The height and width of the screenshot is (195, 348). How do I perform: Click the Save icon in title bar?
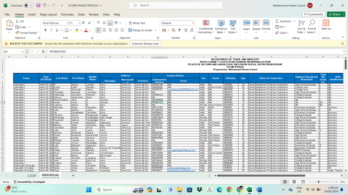37,5
